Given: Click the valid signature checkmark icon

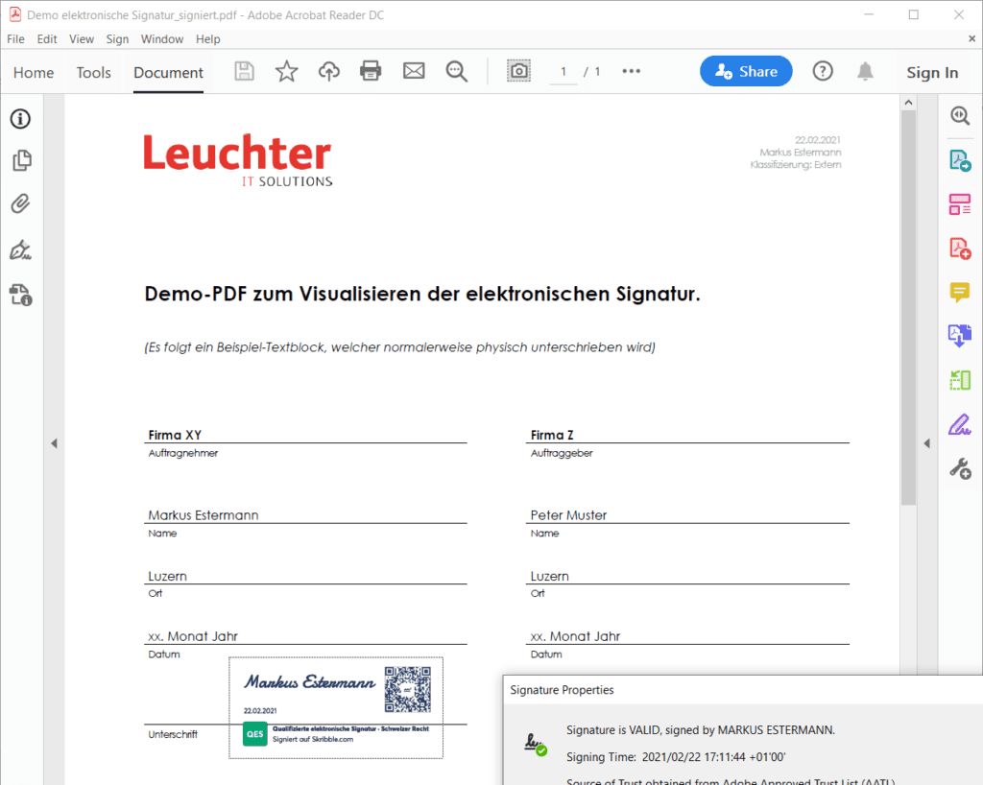Looking at the screenshot, I should tap(536, 745).
